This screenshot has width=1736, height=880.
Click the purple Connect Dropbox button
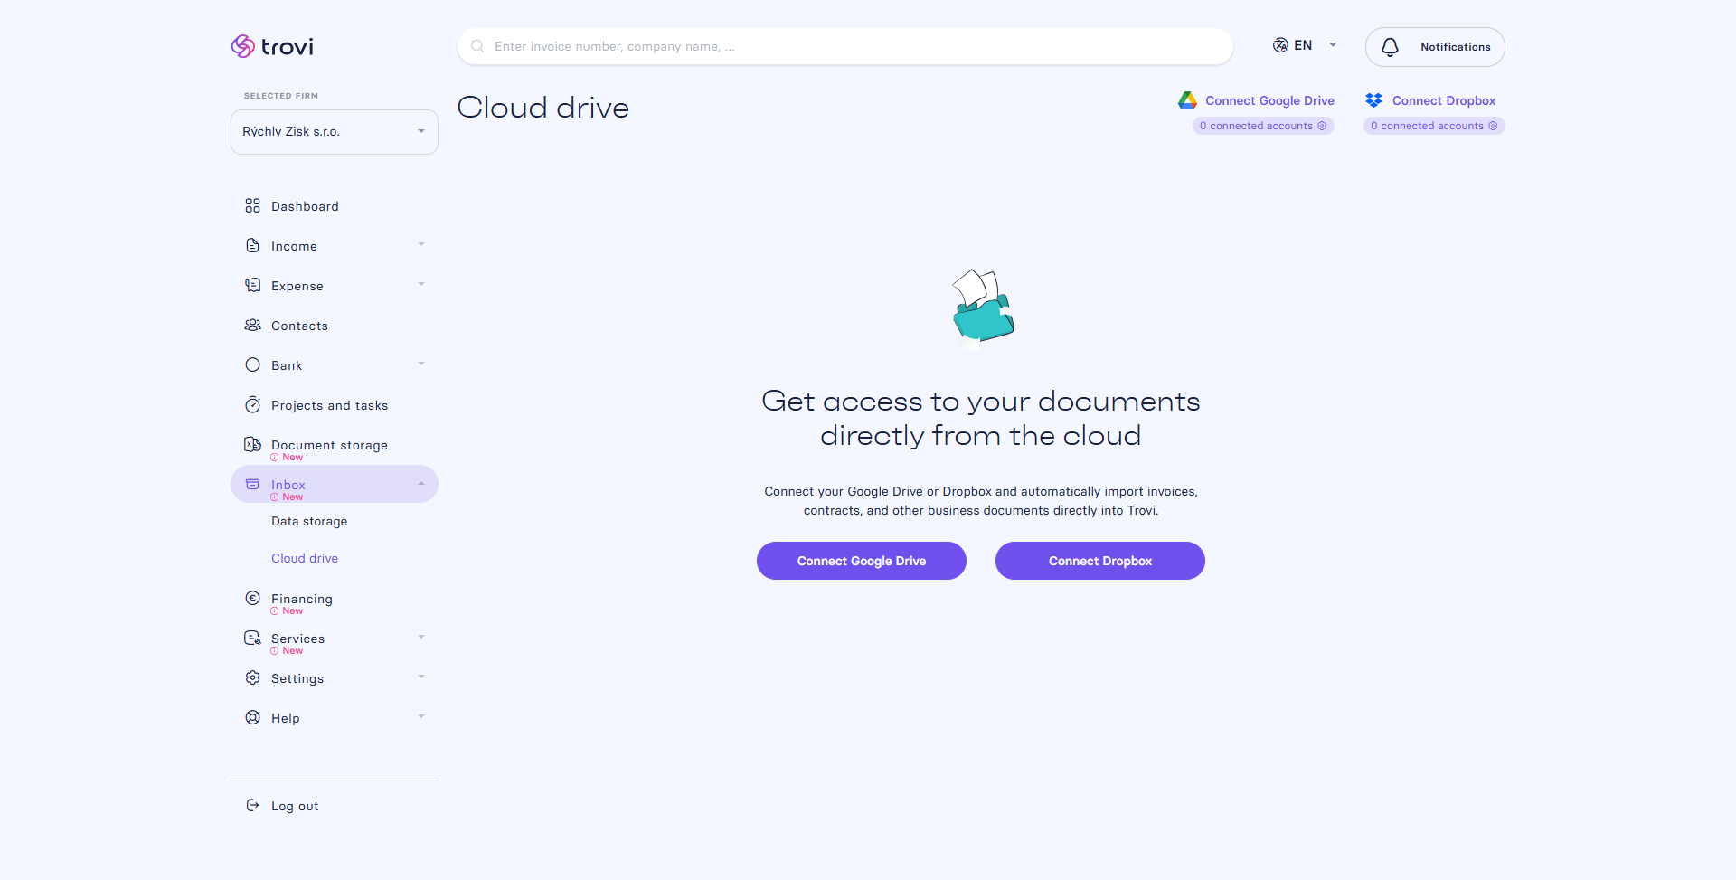[1100, 561]
